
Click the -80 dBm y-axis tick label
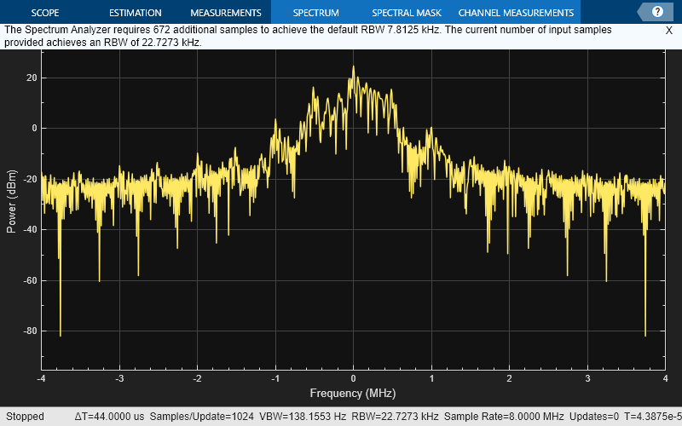pos(30,331)
